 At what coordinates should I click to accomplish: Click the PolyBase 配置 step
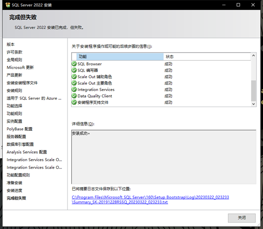19,129
